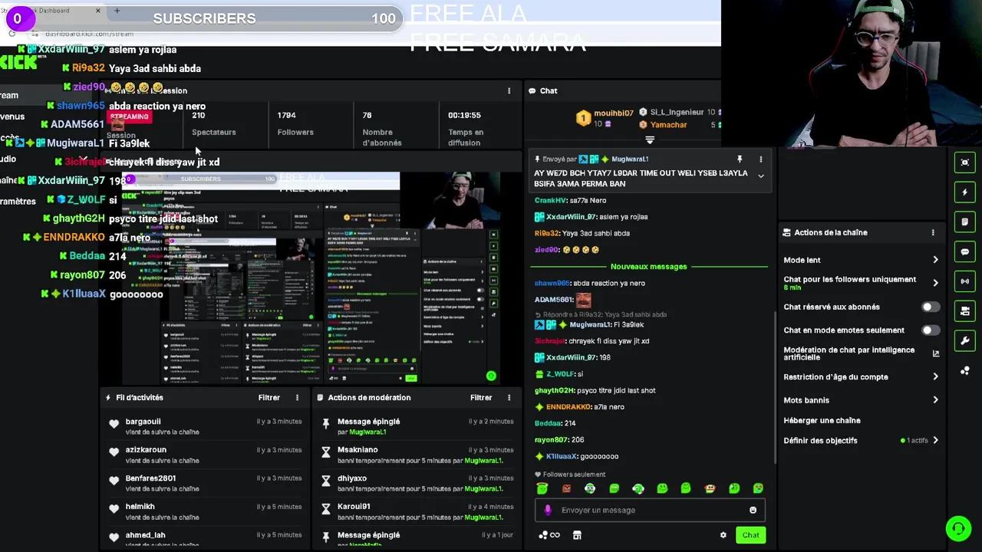
Task: Send message with green Chat button
Action: [750, 535]
